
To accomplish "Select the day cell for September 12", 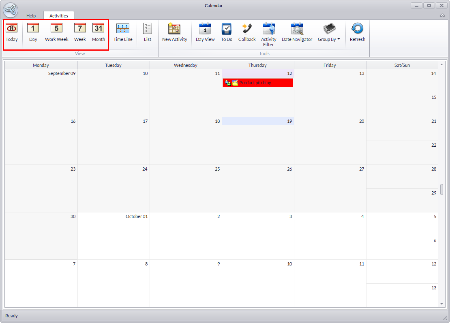I will coord(258,93).
